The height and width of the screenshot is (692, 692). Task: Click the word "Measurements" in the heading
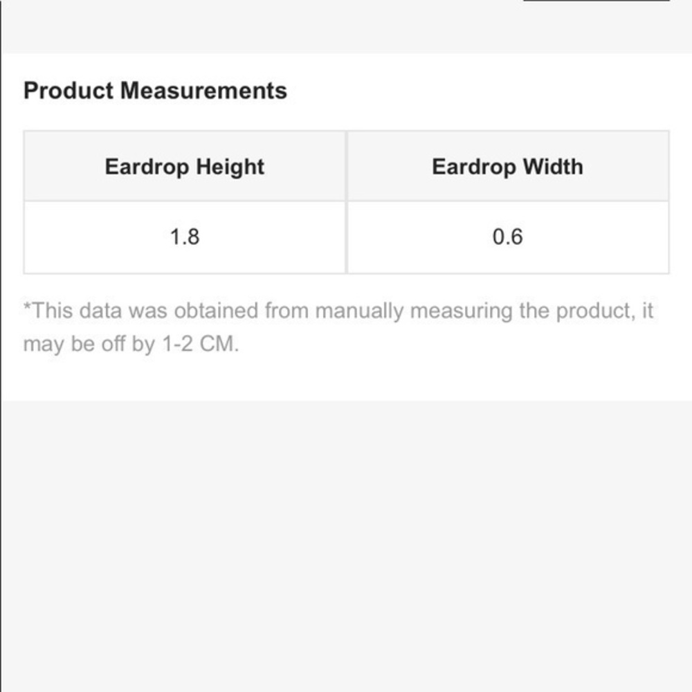coord(203,91)
